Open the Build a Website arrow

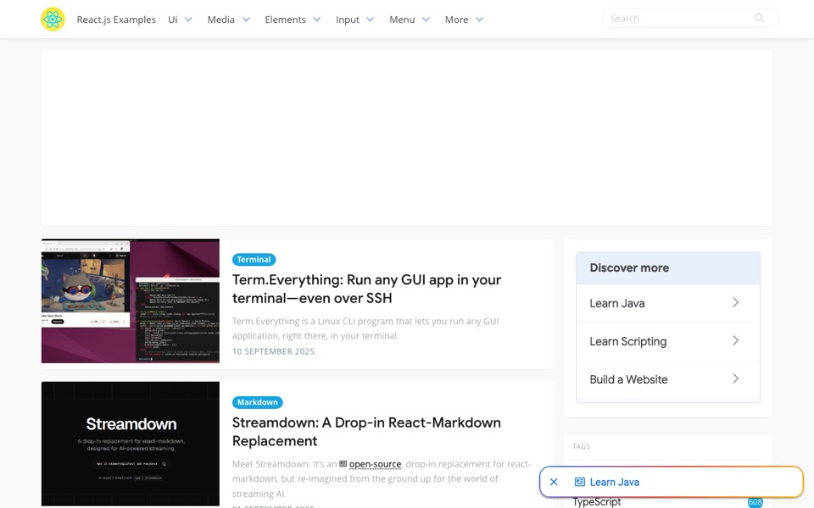[736, 379]
